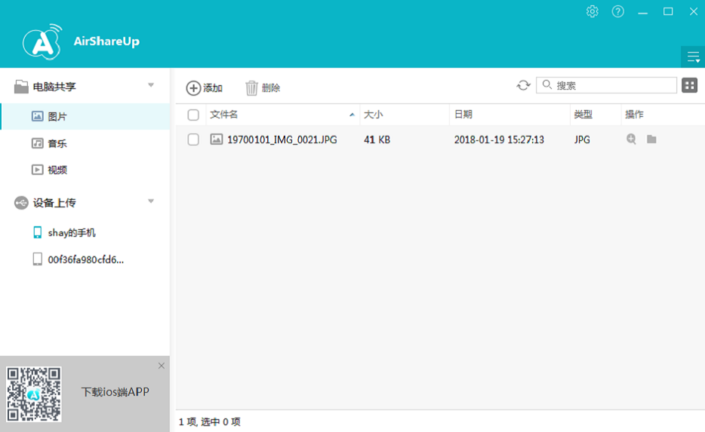
Task: Select 图片 in the sidebar
Action: [x=85, y=117]
